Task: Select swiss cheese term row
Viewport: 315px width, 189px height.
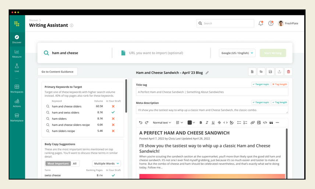Action: [x=83, y=175]
